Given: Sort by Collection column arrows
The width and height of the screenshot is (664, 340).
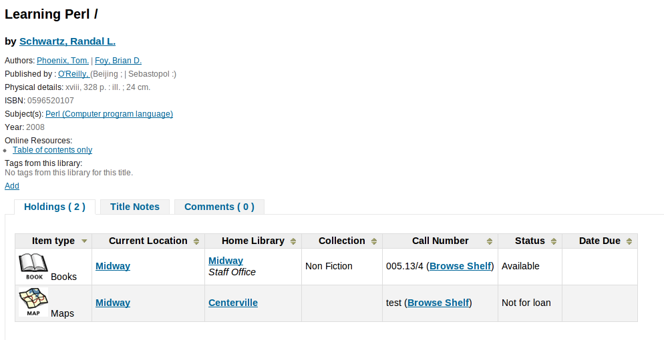Looking at the screenshot, I should (374, 241).
